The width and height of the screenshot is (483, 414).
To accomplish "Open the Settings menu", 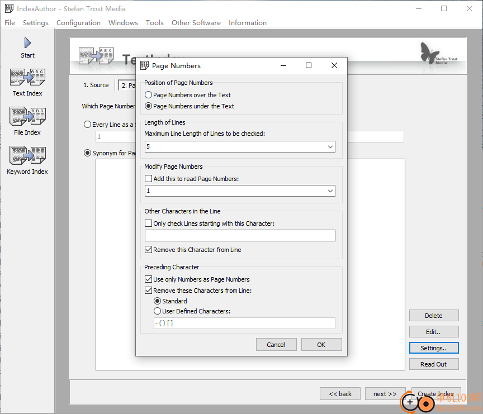I will click(x=36, y=23).
